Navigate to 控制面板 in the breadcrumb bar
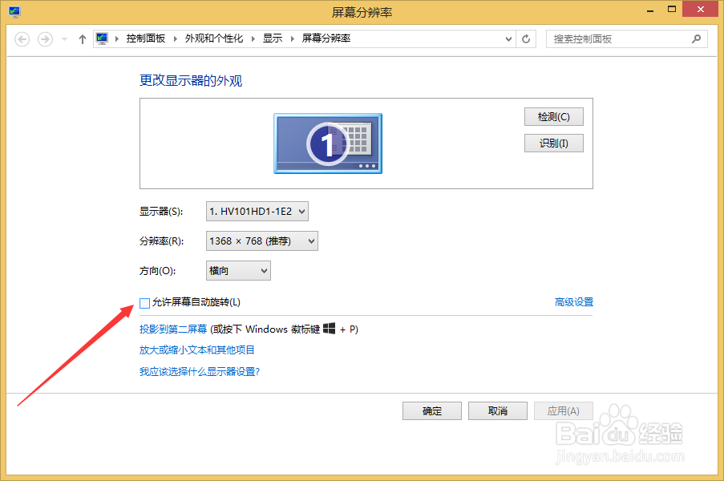This screenshot has height=481, width=724. [146, 38]
